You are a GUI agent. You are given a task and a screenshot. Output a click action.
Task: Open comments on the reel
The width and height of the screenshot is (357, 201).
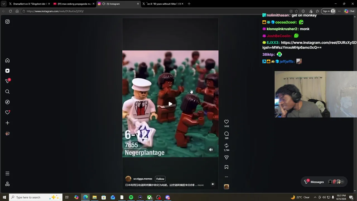point(226,134)
